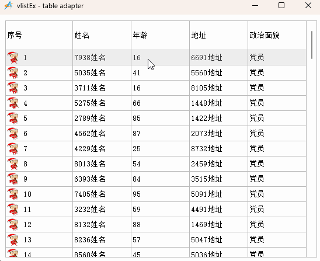The height and width of the screenshot is (261, 320).
Task: Click the 政治面貌 column header
Action: 277,35
